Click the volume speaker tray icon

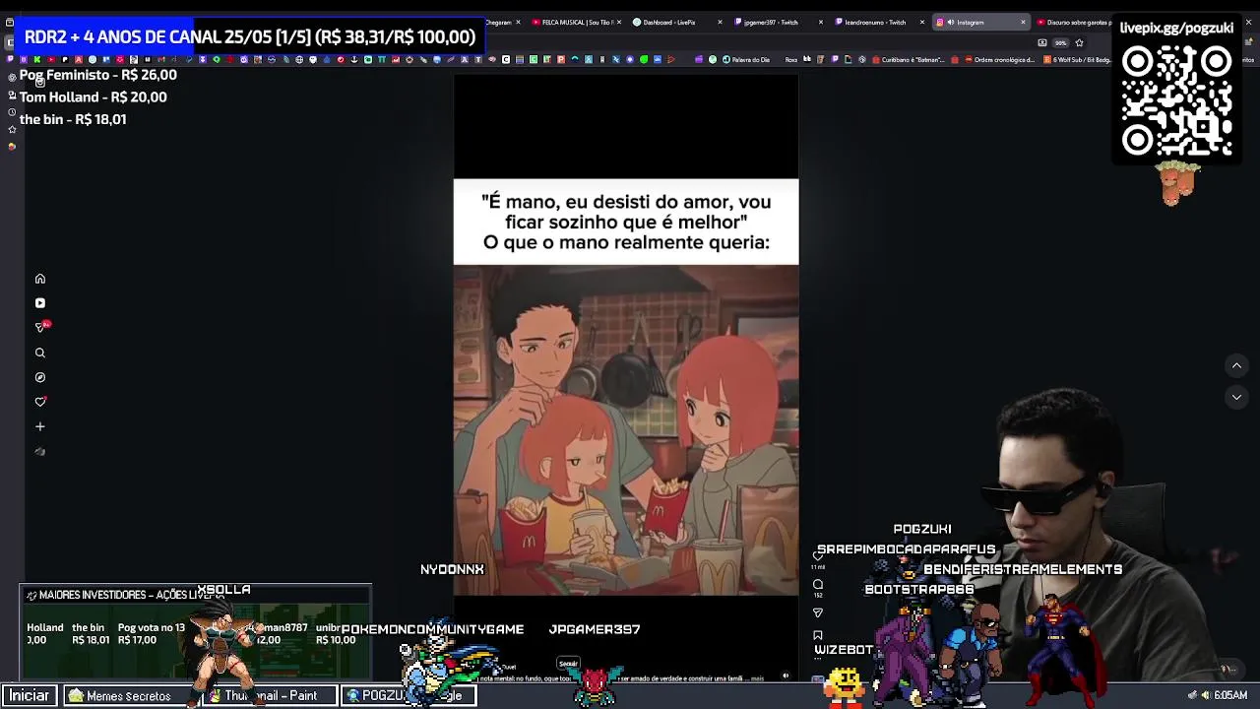click(1206, 695)
